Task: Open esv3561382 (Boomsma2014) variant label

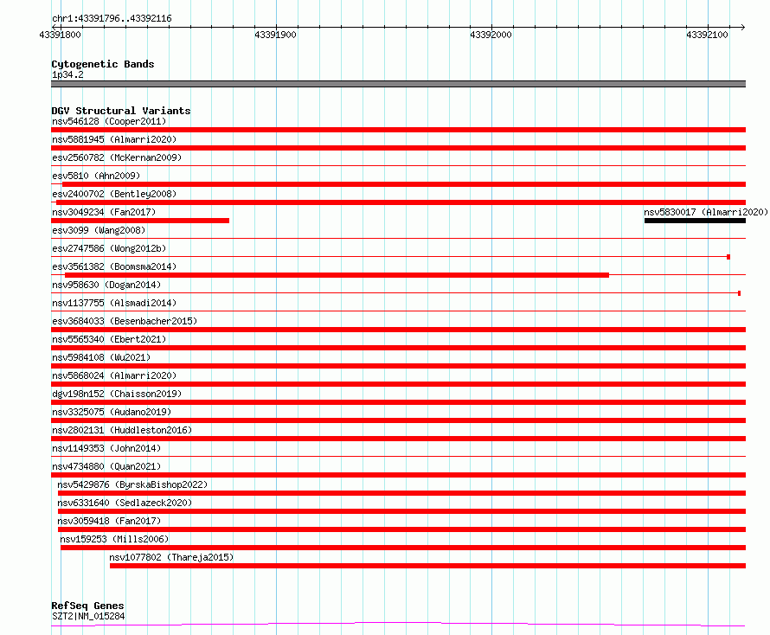Action: 114,266
